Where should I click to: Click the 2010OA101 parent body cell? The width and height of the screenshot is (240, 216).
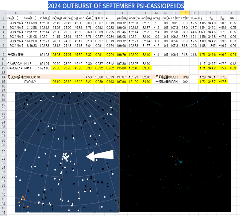point(32,77)
